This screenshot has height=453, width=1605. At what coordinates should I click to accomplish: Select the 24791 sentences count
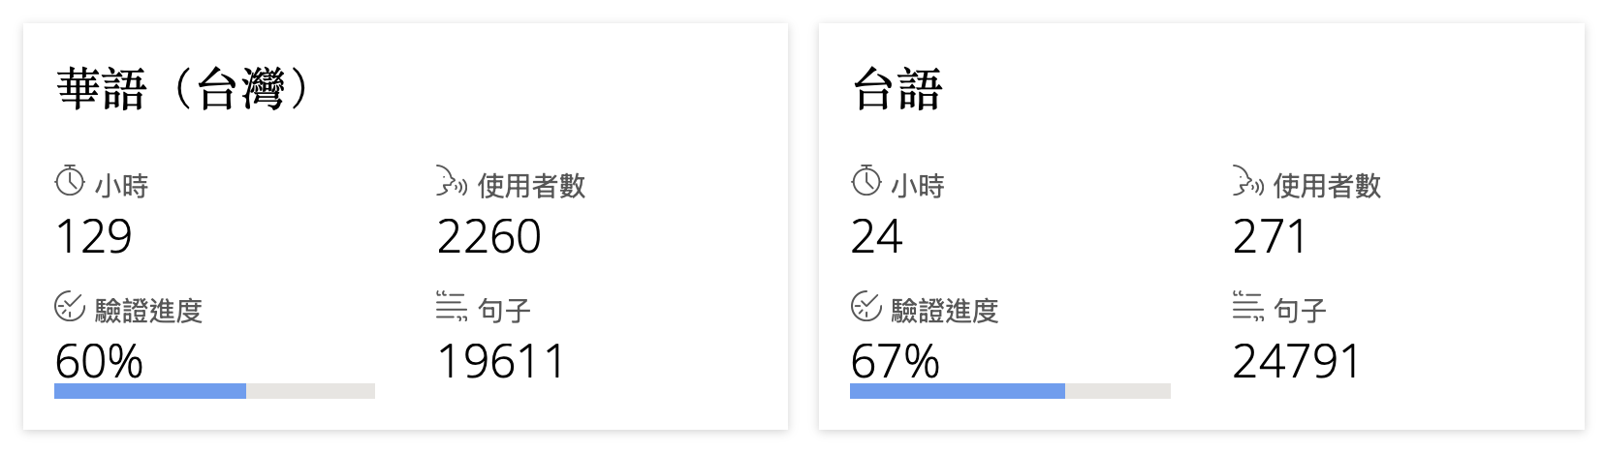tap(1298, 362)
